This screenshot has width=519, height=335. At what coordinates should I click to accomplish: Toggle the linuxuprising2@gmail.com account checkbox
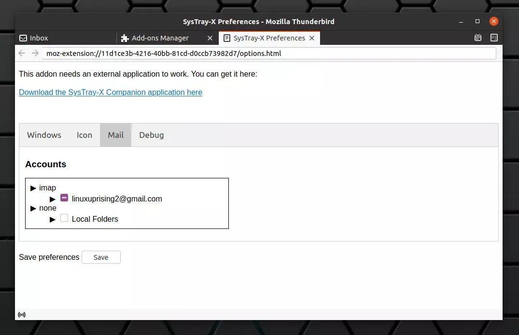pyautogui.click(x=64, y=198)
